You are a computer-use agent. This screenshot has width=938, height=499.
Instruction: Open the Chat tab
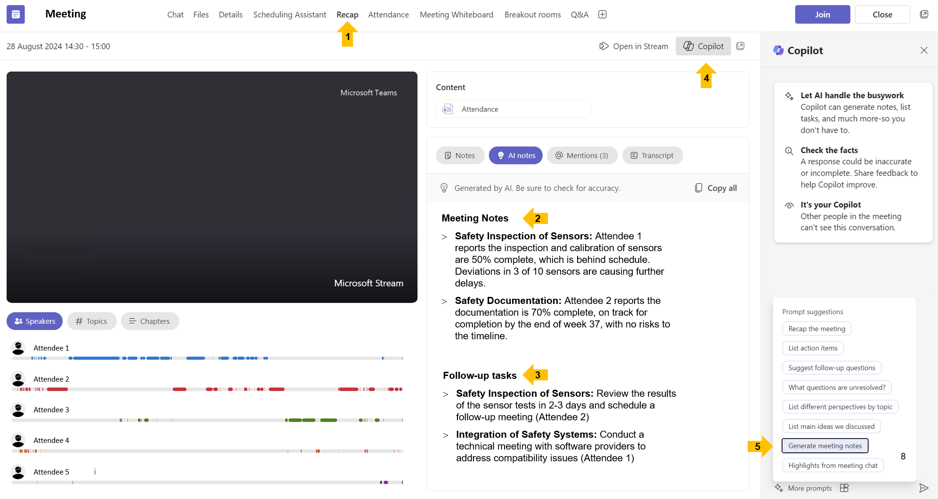pos(175,15)
